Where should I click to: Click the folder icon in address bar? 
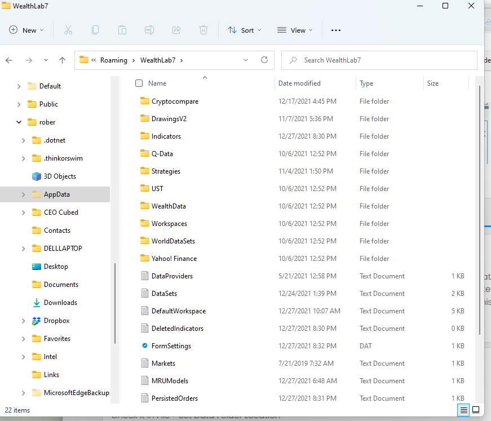[x=84, y=60]
